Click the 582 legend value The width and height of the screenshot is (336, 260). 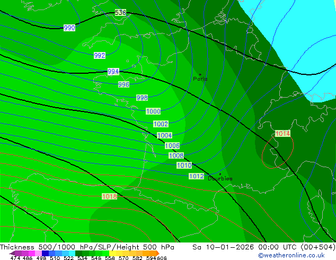[x=137, y=258]
